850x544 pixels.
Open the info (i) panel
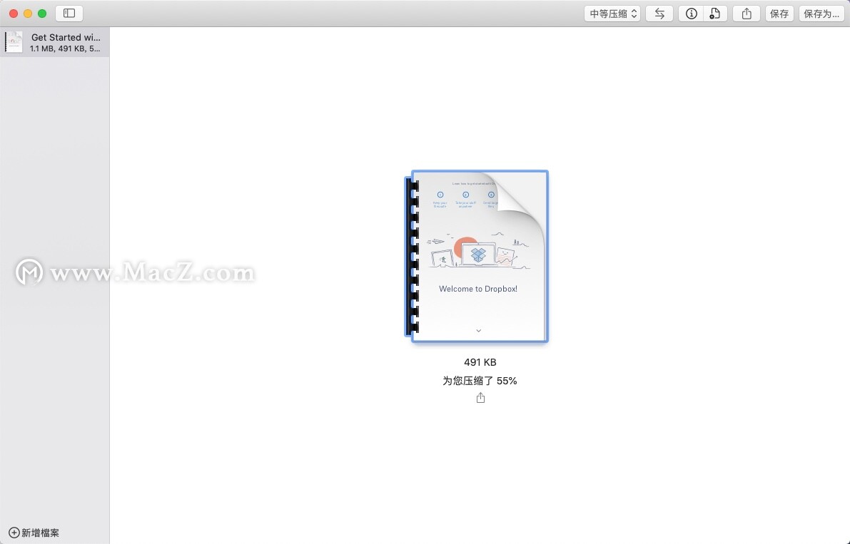[x=691, y=14]
